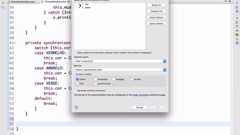Select the private access modifier
Viewport: 240px width, 135px height.
pos(132,79)
